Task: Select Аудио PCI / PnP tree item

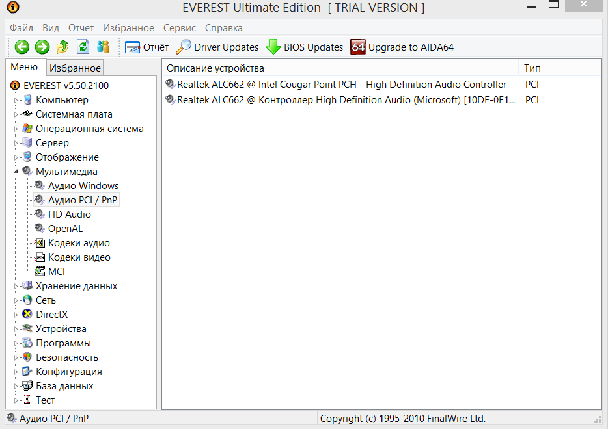Action: coord(83,200)
